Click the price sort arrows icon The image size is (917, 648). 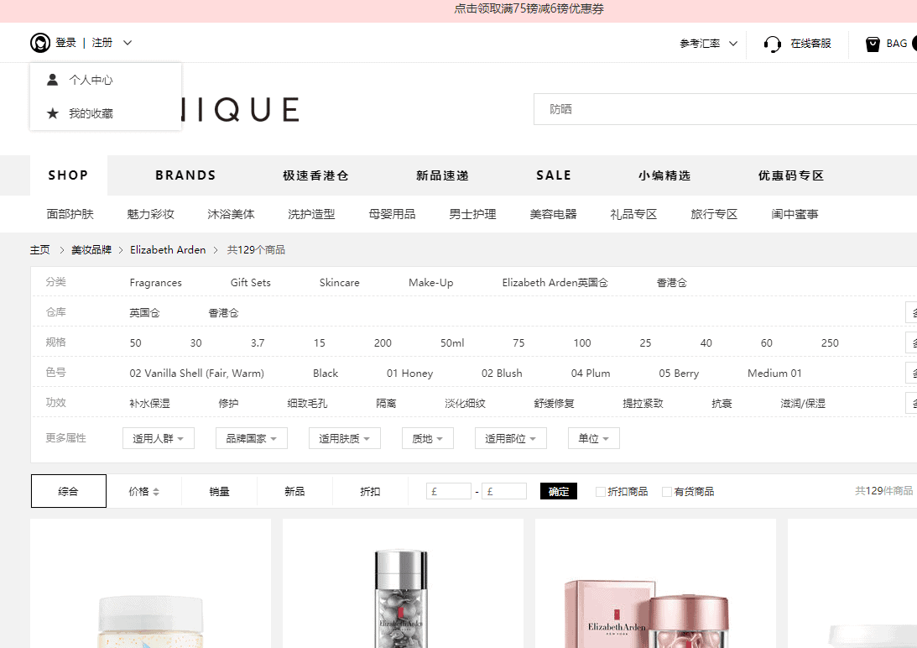pos(156,492)
